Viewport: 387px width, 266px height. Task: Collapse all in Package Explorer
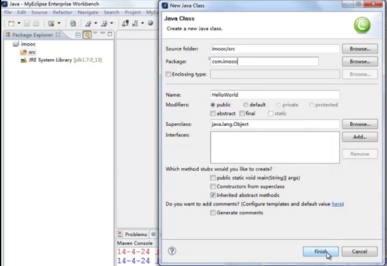pos(78,35)
